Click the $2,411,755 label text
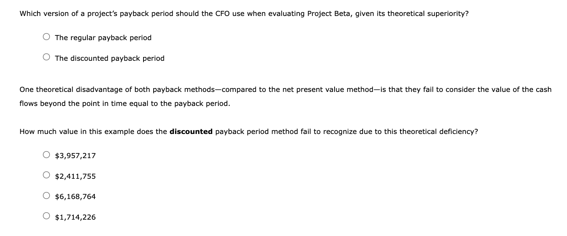This screenshot has height=236, width=567. pos(76,176)
